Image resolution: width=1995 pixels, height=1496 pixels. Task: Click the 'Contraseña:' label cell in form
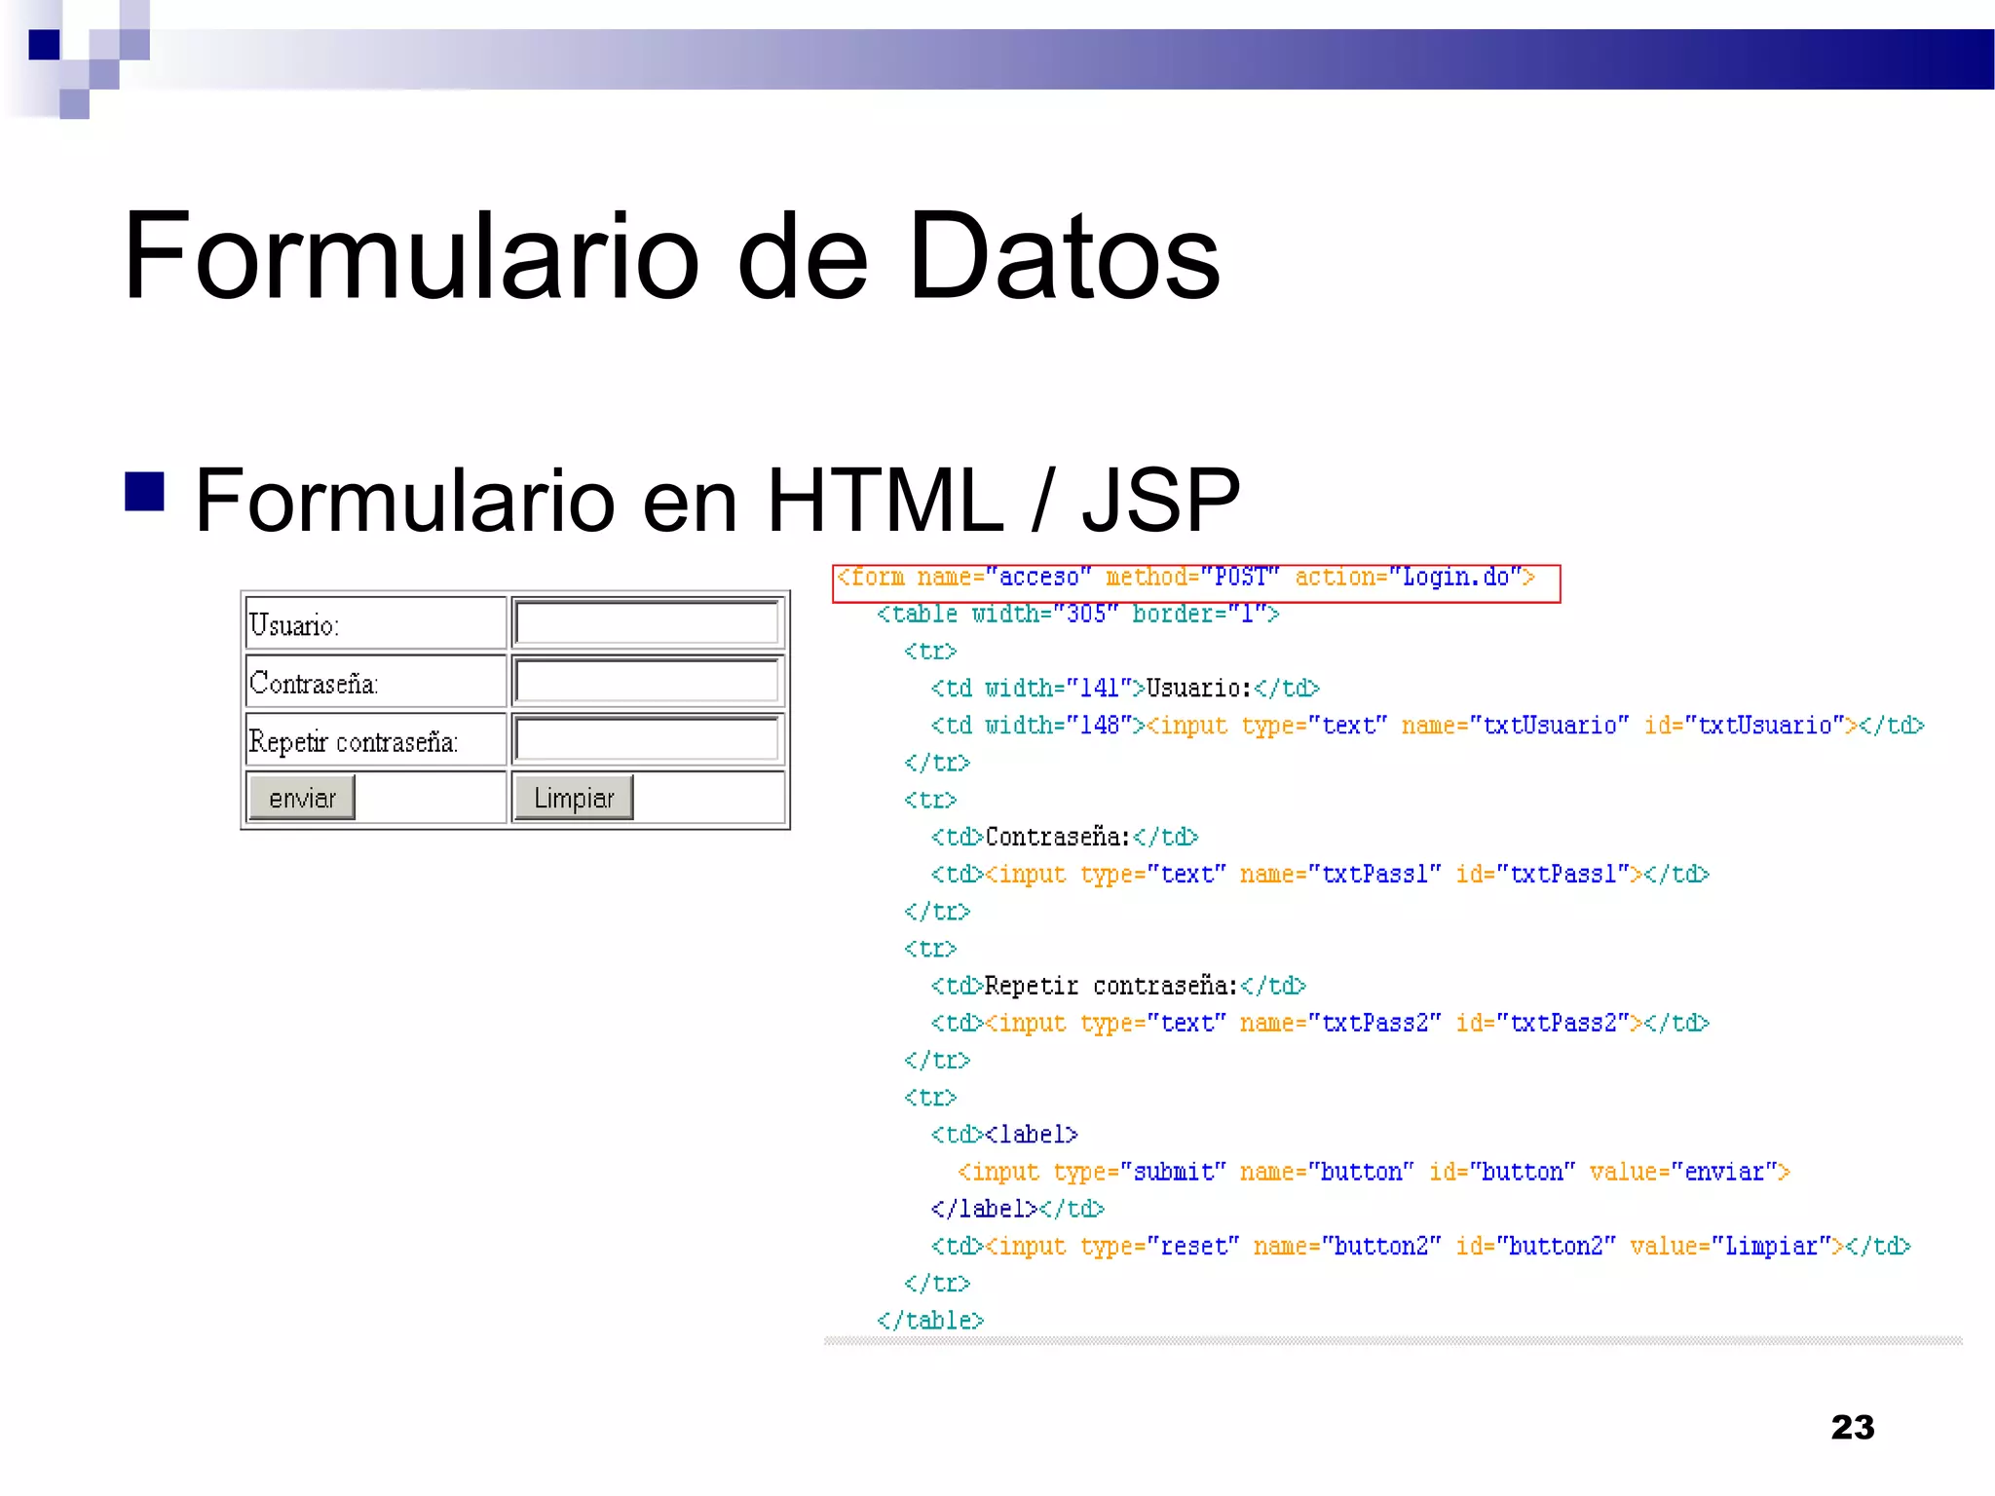point(376,682)
